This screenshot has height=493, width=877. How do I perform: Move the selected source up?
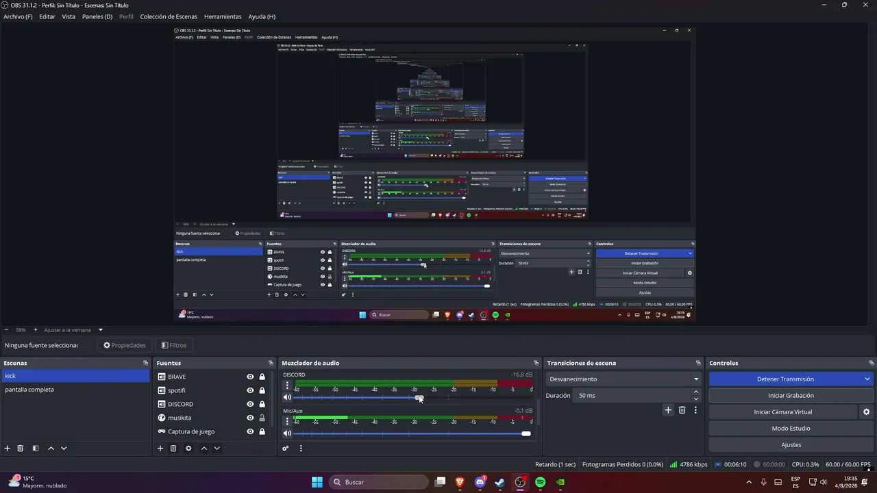(x=203, y=448)
